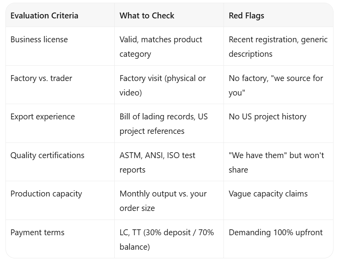Select the Export experience cell
Image resolution: width=337 pixels, height=263 pixels.
pyautogui.click(x=60, y=123)
